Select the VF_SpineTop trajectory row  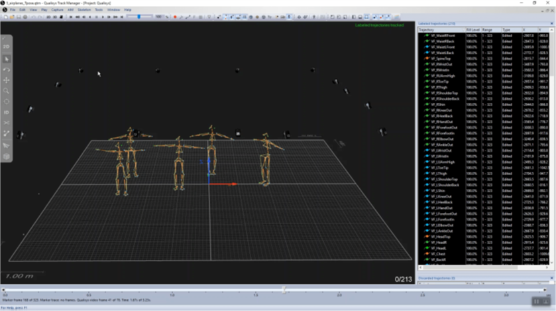point(484,58)
